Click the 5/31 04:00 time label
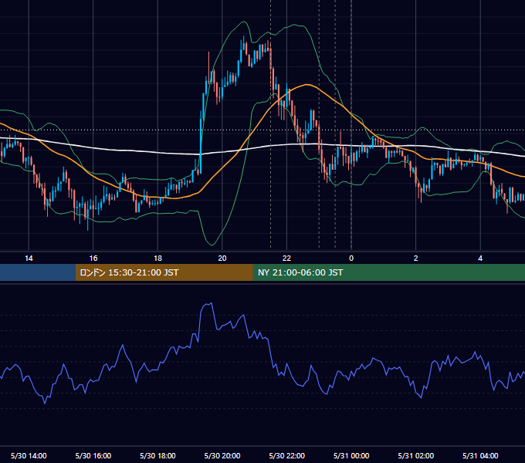 pos(480,455)
